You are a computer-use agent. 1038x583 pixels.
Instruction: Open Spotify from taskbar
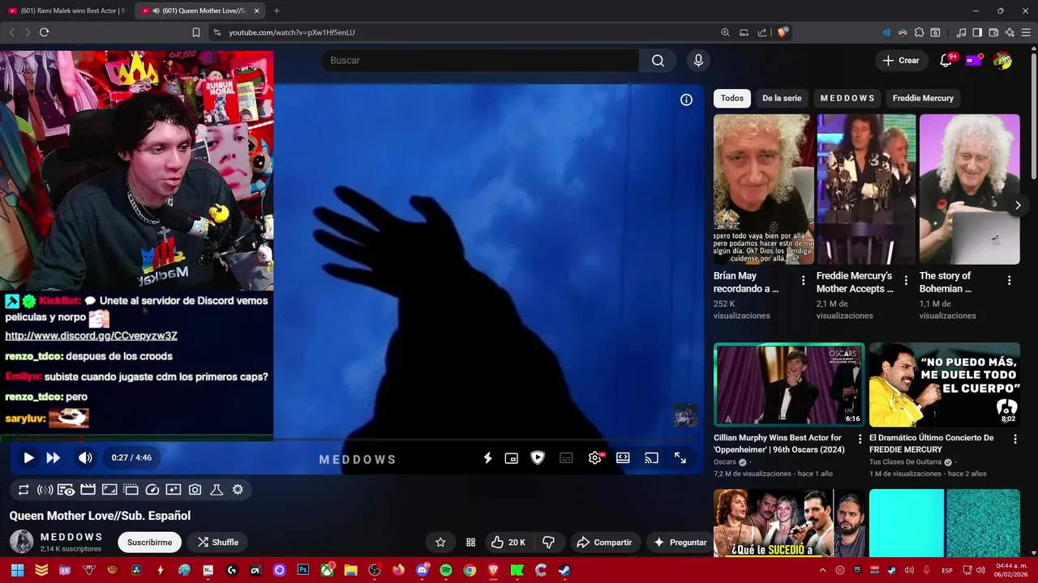(x=446, y=570)
